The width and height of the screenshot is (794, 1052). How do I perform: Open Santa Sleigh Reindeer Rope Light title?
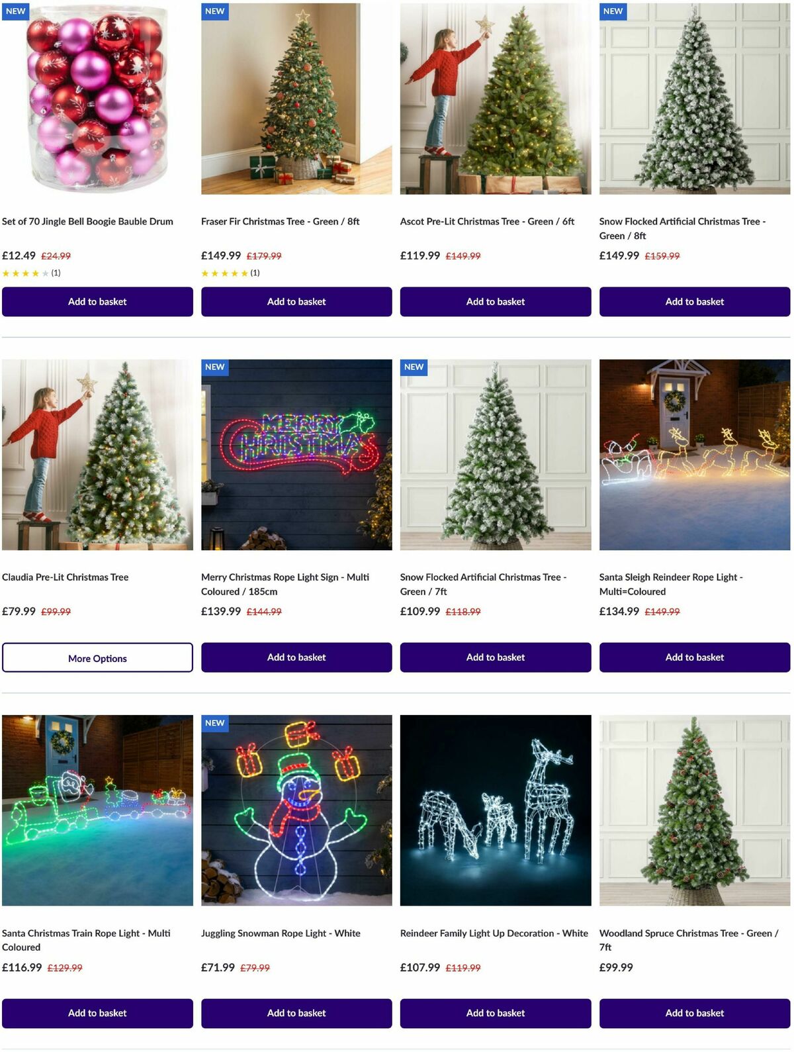point(671,585)
